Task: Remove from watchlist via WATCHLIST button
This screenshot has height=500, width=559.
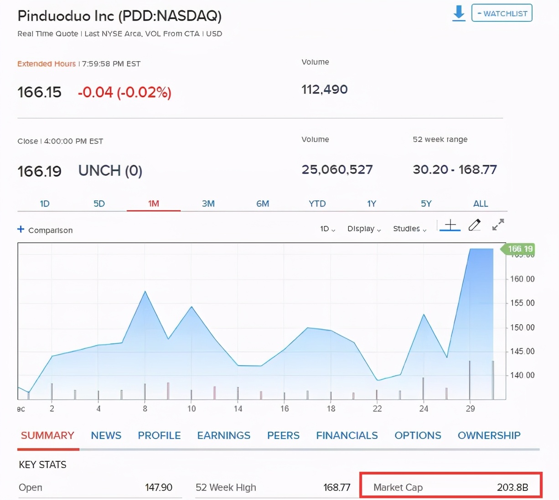Action: tap(502, 13)
